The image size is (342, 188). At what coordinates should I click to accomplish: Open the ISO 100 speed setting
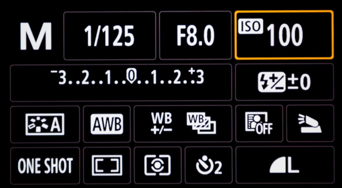click(284, 35)
